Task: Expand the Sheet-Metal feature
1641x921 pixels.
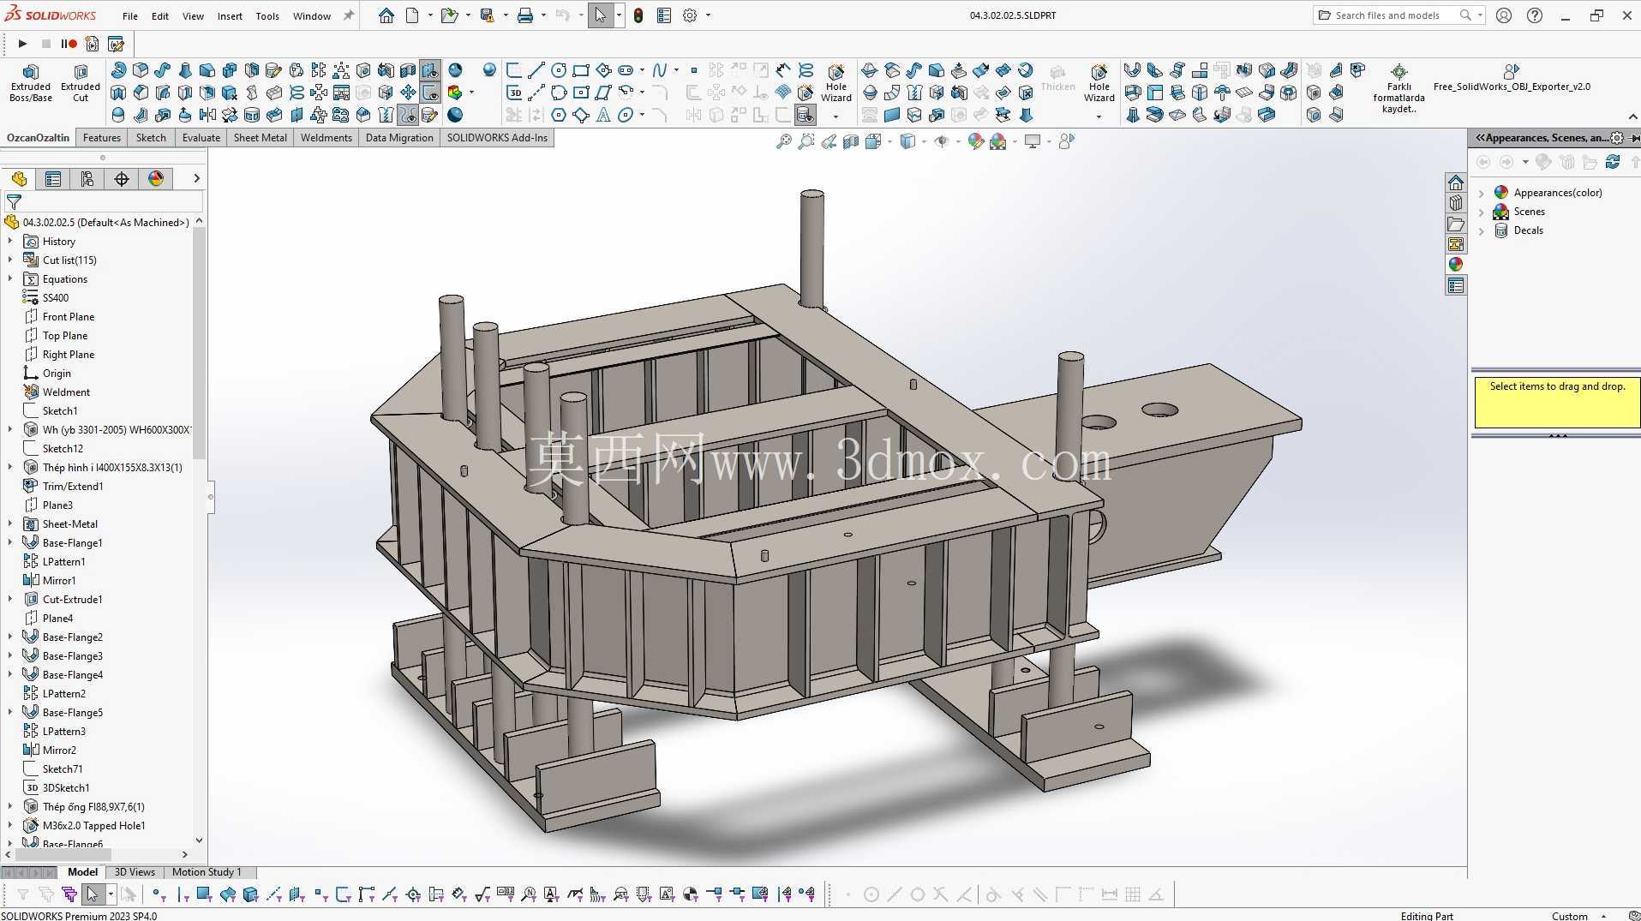Action: (x=10, y=524)
